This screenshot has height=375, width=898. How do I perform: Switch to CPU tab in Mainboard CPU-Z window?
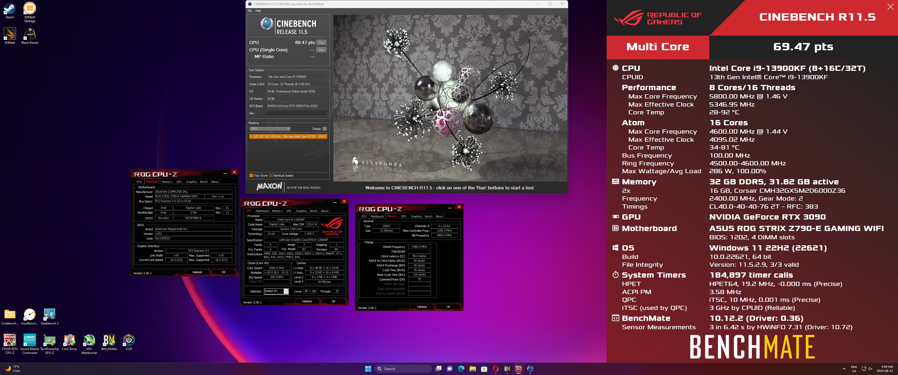point(139,182)
